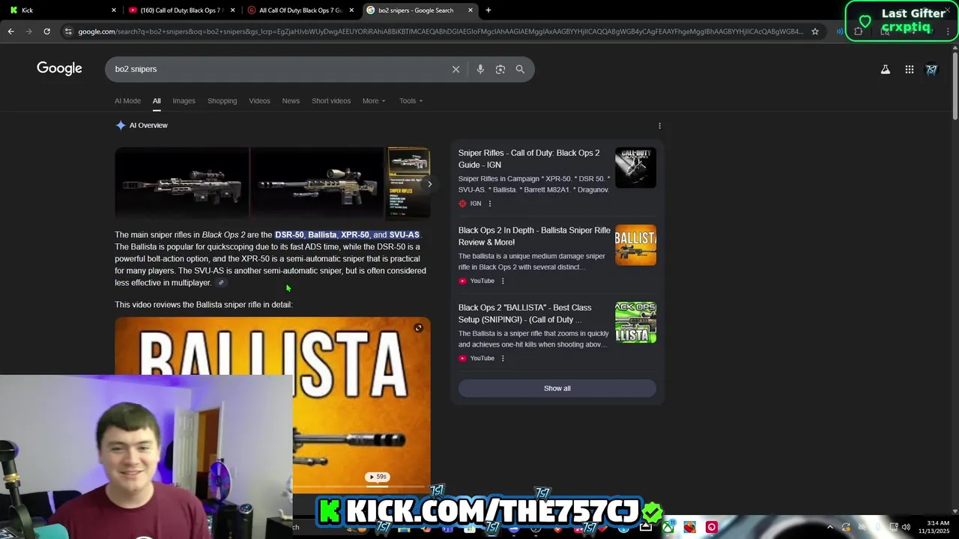This screenshot has width=959, height=539.
Task: Show hidden system tray icons
Action: [829, 527]
